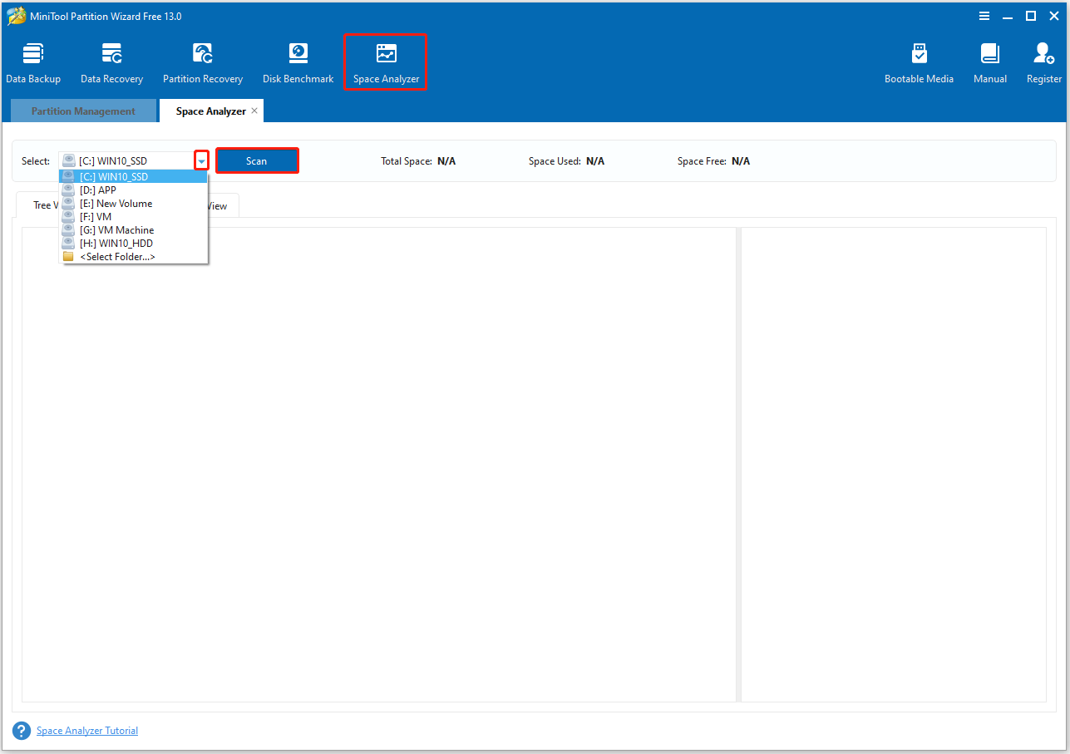The width and height of the screenshot is (1070, 754).
Task: Open the drive selection dropdown arrow
Action: pyautogui.click(x=200, y=160)
